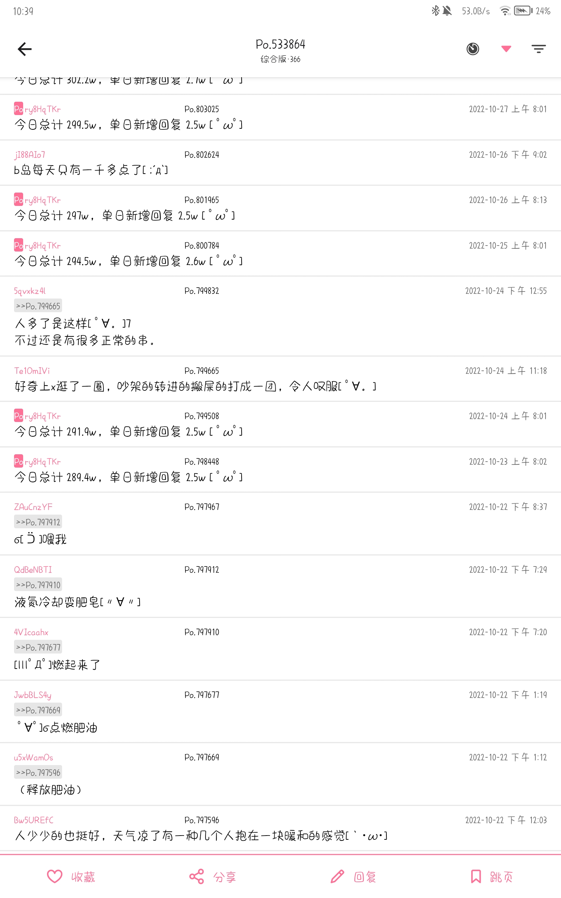This screenshot has height=898, width=561.
Task: Tap the battery status icon
Action: coord(523,11)
